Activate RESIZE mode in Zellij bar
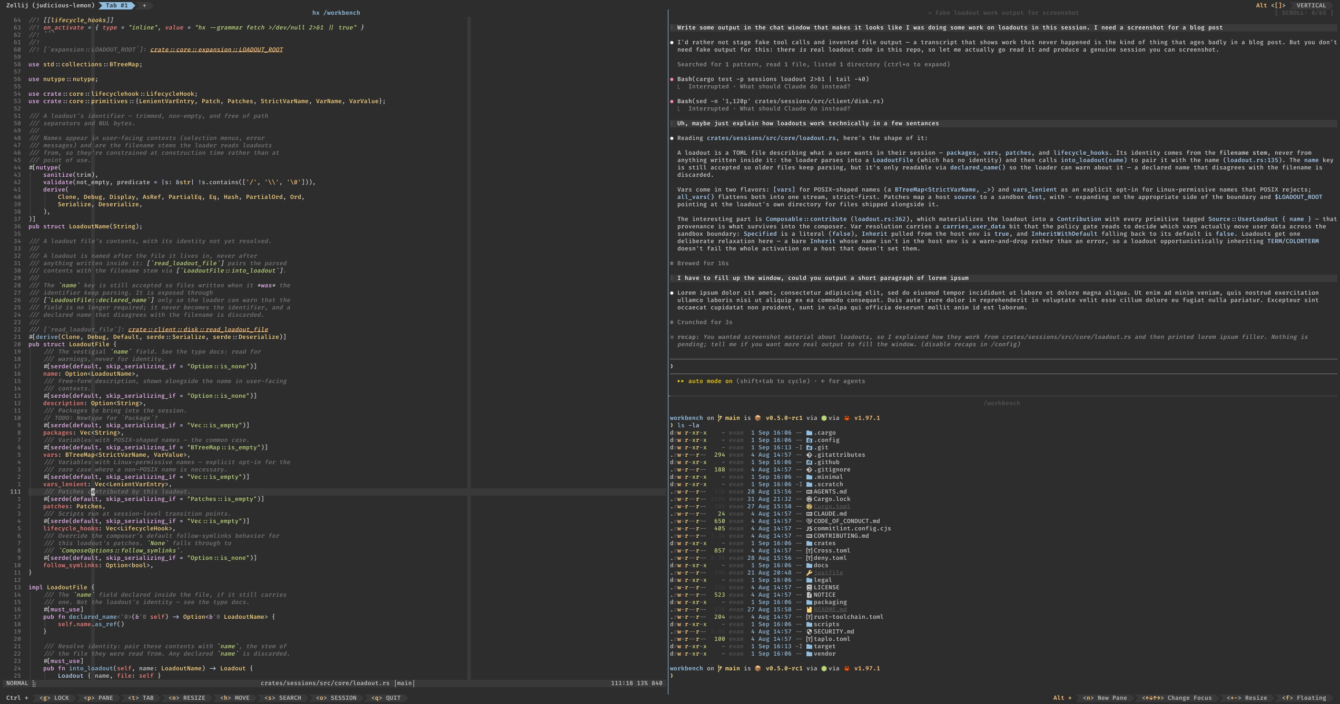This screenshot has height=704, width=1340. [x=187, y=698]
